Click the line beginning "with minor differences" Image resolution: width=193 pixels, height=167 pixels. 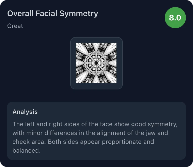90,133
